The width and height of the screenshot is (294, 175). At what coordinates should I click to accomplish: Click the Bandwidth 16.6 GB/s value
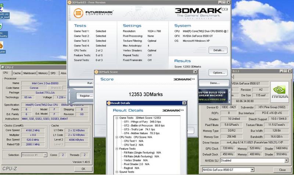276,136
